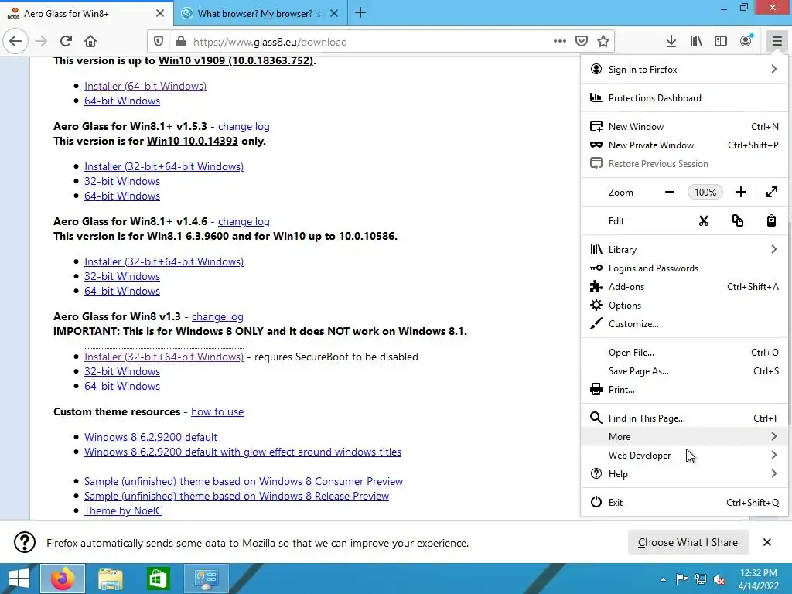
Task: Select Print... menu entry
Action: pos(684,390)
